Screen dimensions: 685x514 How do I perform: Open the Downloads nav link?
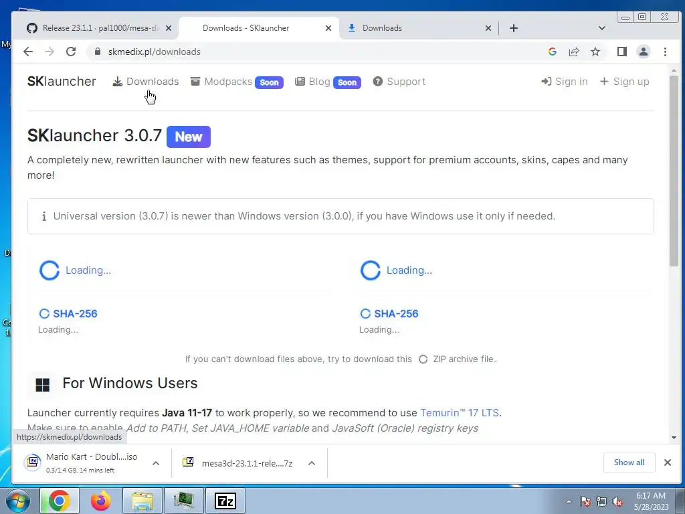(x=146, y=82)
